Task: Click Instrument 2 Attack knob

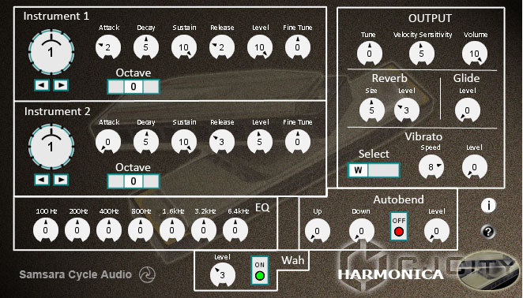Action: 108,141
